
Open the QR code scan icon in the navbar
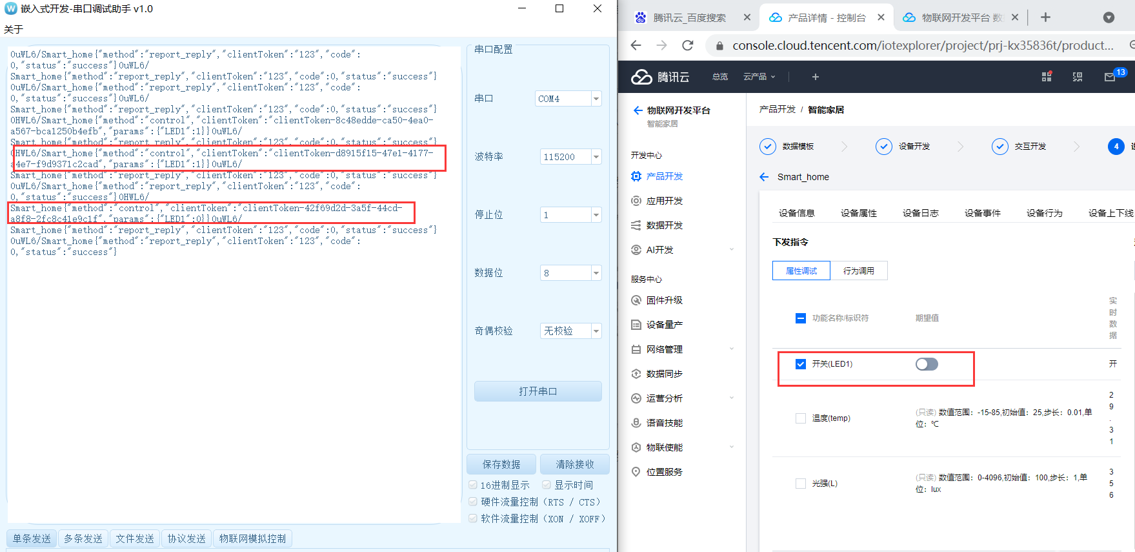tap(1078, 77)
